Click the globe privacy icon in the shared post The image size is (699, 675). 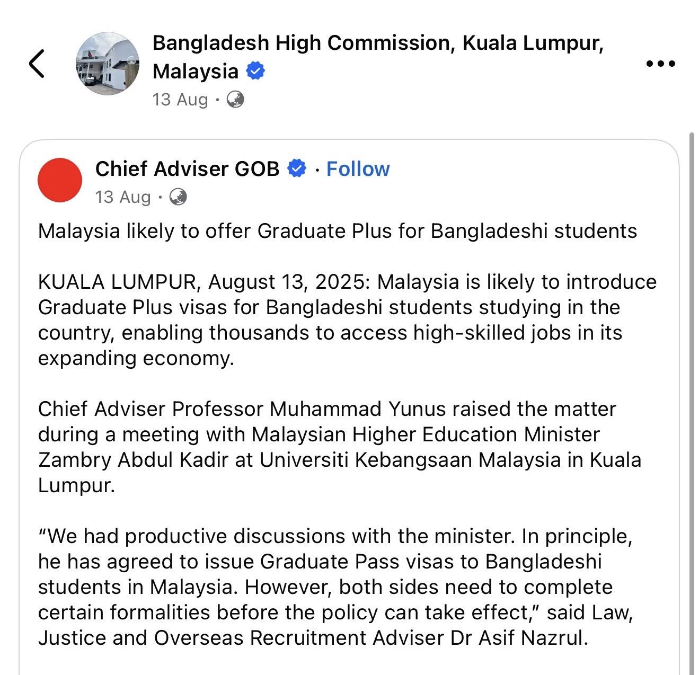tap(178, 197)
